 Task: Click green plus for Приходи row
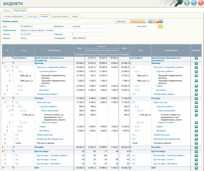coord(196,63)
